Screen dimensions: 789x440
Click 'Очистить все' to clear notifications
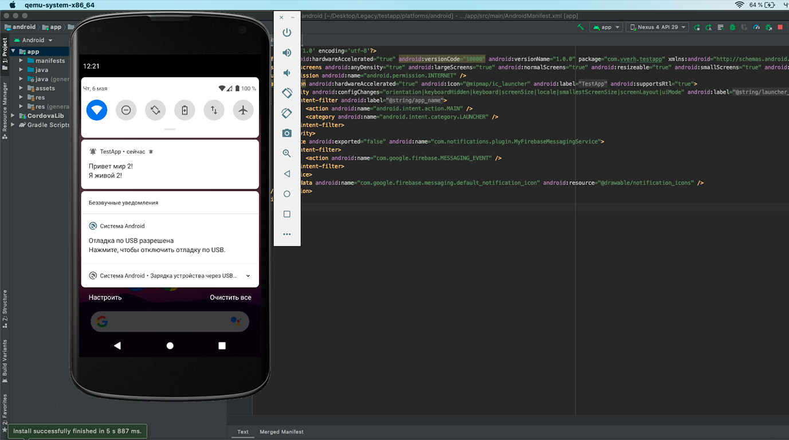click(230, 297)
